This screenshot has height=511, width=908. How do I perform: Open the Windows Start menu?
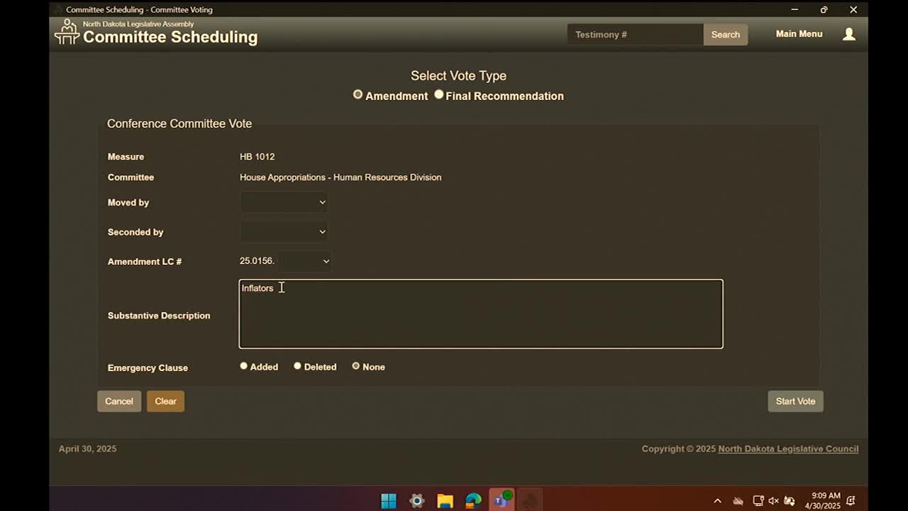[389, 501]
